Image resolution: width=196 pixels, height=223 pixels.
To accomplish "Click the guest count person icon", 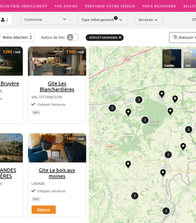I will pyautogui.click(x=3, y=20).
